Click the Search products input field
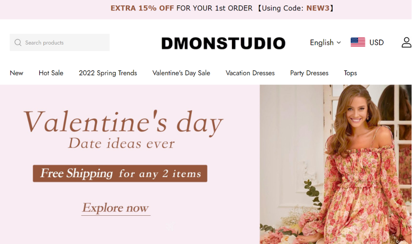Screen dimensions: 412x244 60,43
